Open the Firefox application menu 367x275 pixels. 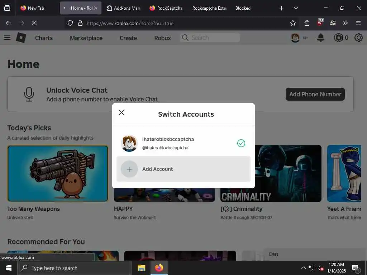pos(358,23)
